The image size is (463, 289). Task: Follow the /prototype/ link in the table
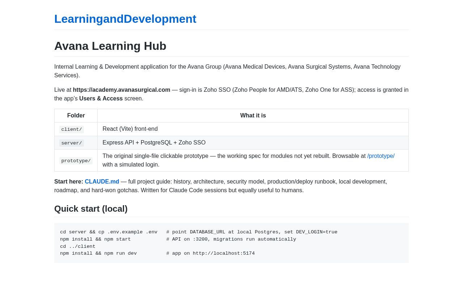[x=381, y=156]
